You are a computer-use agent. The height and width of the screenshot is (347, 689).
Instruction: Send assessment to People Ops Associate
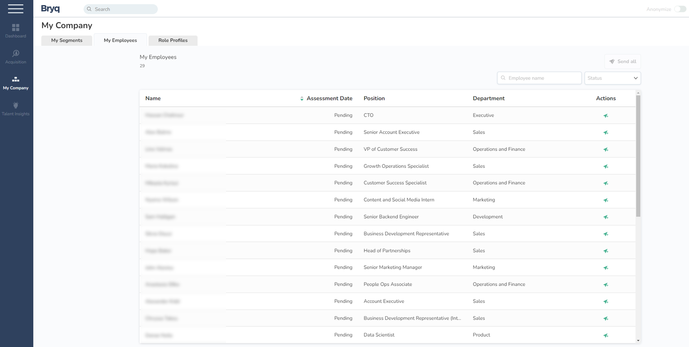[606, 285]
